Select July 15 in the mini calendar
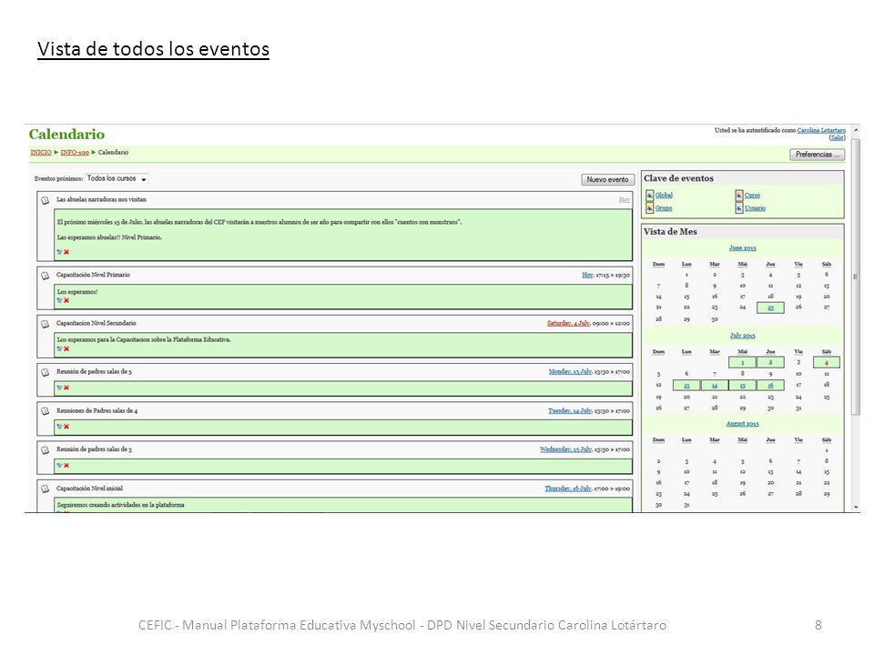Viewport: 874px width, 655px height. [743, 385]
